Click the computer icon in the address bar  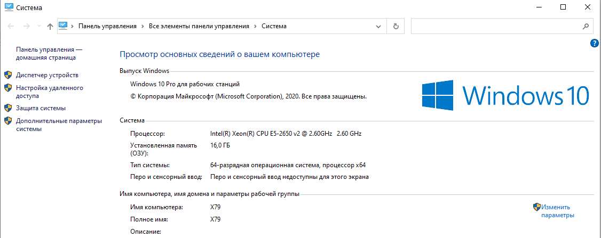[x=64, y=26]
